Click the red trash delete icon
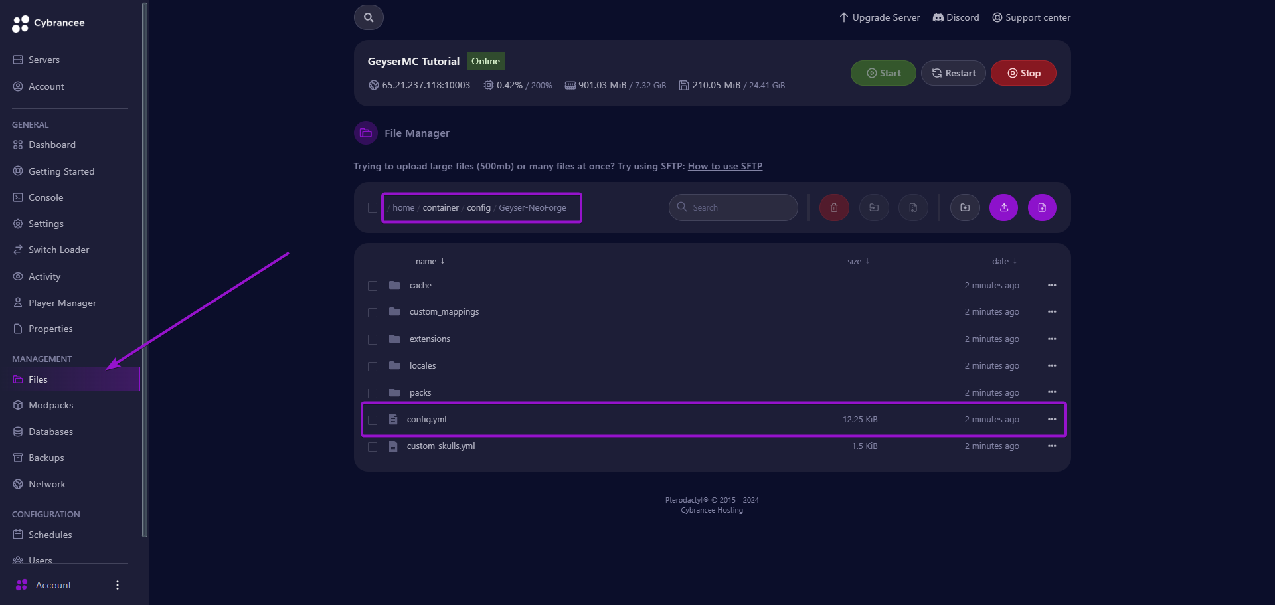This screenshot has height=605, width=1275. pyautogui.click(x=834, y=208)
